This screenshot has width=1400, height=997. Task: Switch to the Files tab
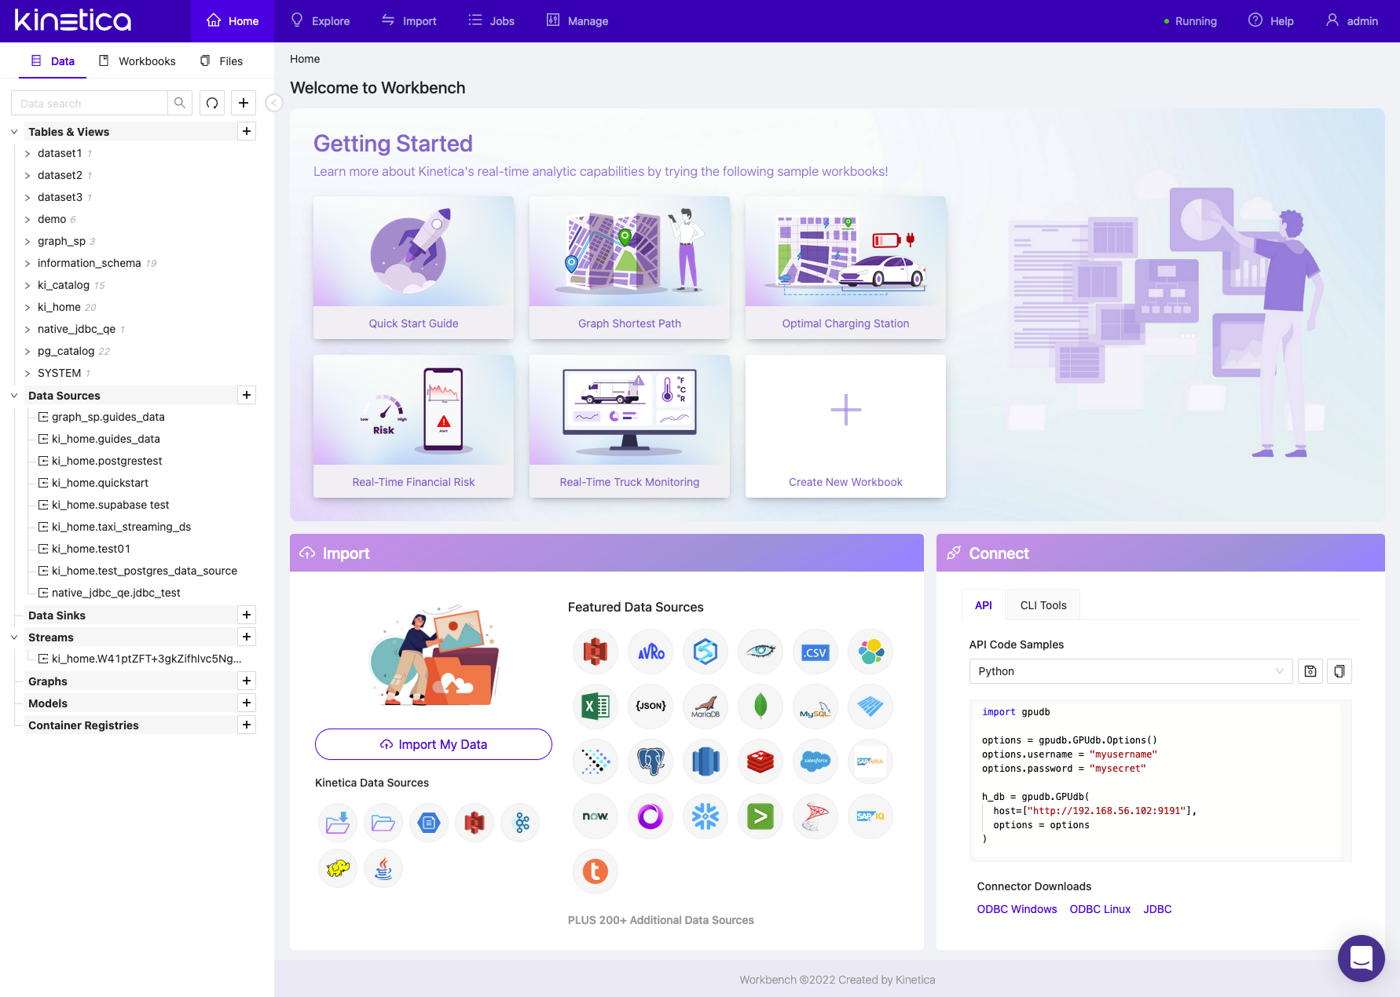click(x=222, y=61)
